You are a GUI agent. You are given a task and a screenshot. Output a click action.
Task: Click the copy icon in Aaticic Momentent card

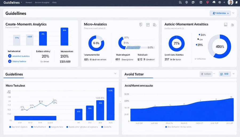point(233,25)
